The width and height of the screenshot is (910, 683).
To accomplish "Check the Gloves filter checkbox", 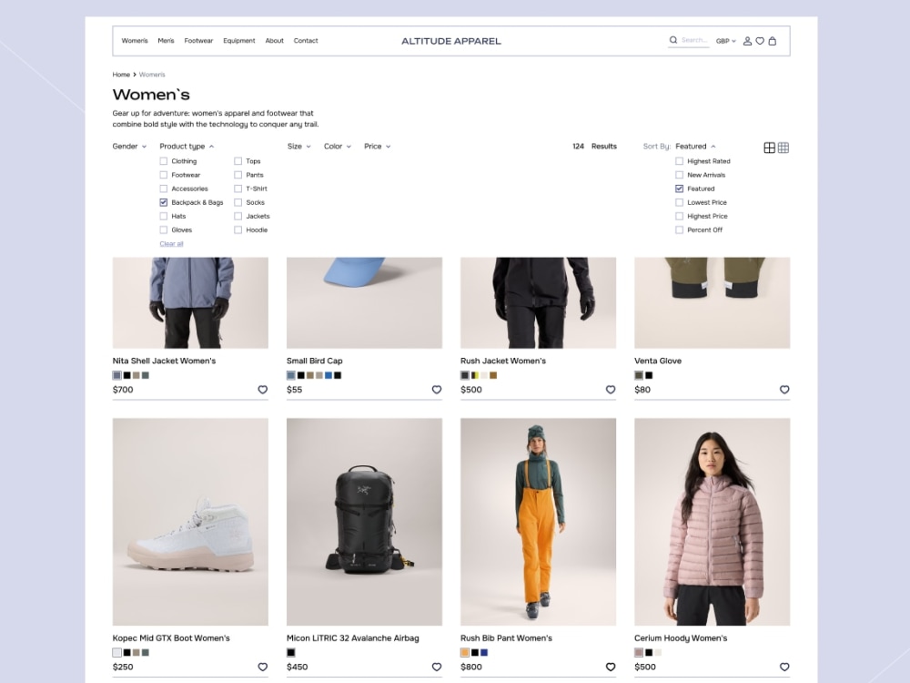I will coord(164,230).
